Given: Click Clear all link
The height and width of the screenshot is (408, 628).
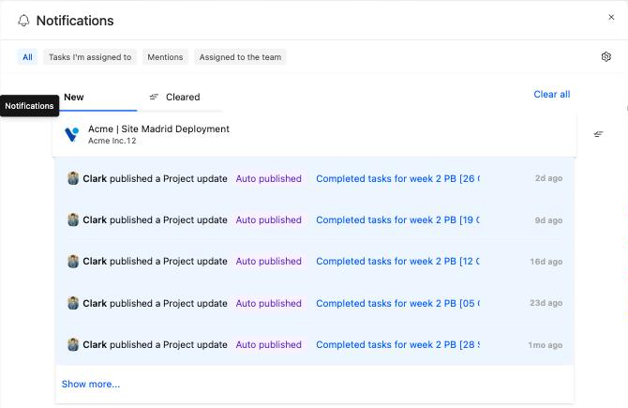Looking at the screenshot, I should click(x=551, y=94).
